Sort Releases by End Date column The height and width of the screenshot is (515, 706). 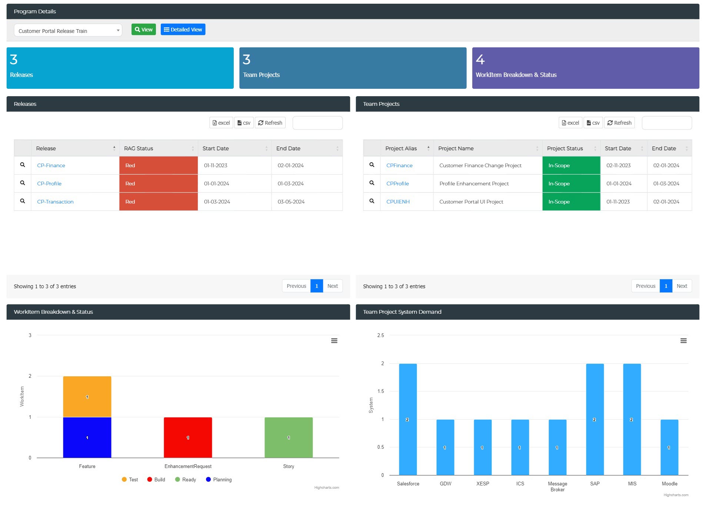(x=307, y=148)
